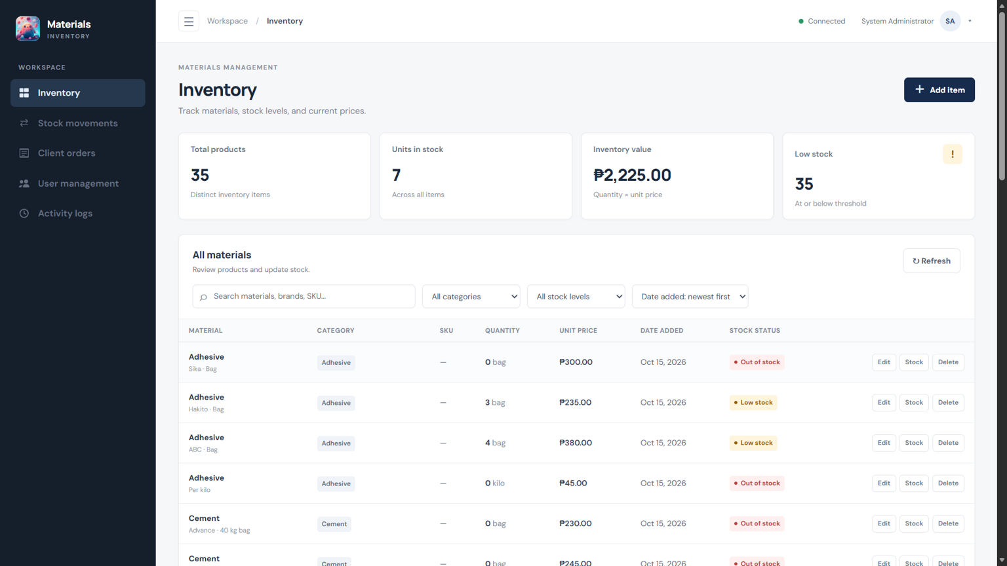Click the Client orders list icon

click(x=24, y=153)
